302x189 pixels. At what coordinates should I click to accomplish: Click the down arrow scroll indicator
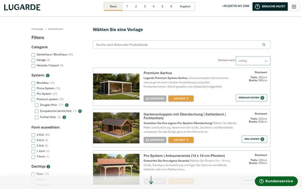151,180
